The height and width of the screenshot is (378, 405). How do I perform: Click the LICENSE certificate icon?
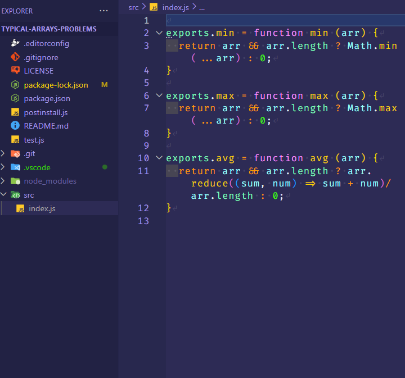[15, 70]
